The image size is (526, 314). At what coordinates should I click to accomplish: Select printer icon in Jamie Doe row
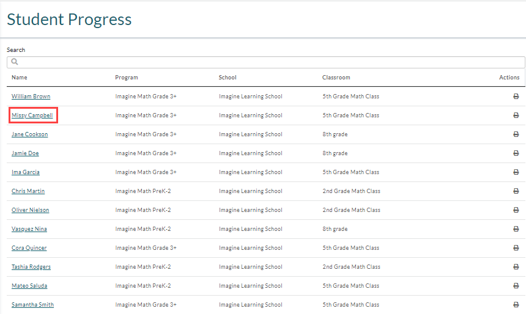(x=516, y=153)
